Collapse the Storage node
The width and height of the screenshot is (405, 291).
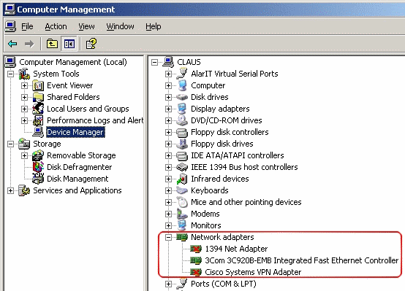10,144
